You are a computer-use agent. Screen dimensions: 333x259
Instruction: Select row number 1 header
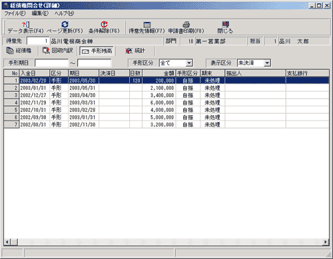click(11, 81)
